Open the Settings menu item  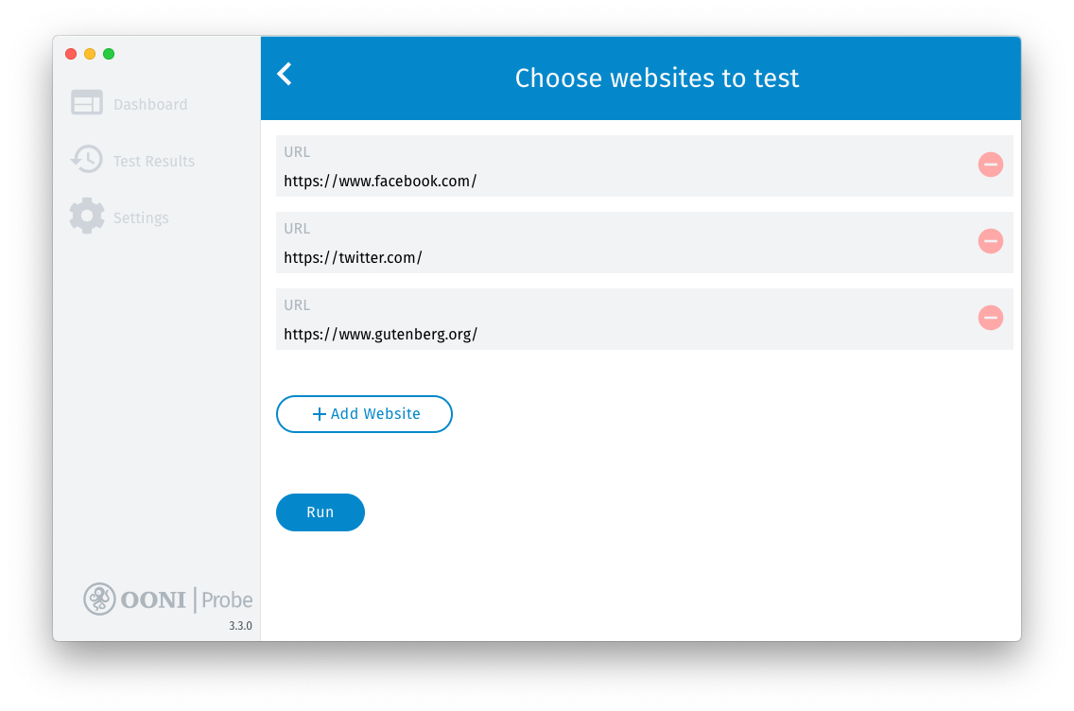click(x=141, y=218)
